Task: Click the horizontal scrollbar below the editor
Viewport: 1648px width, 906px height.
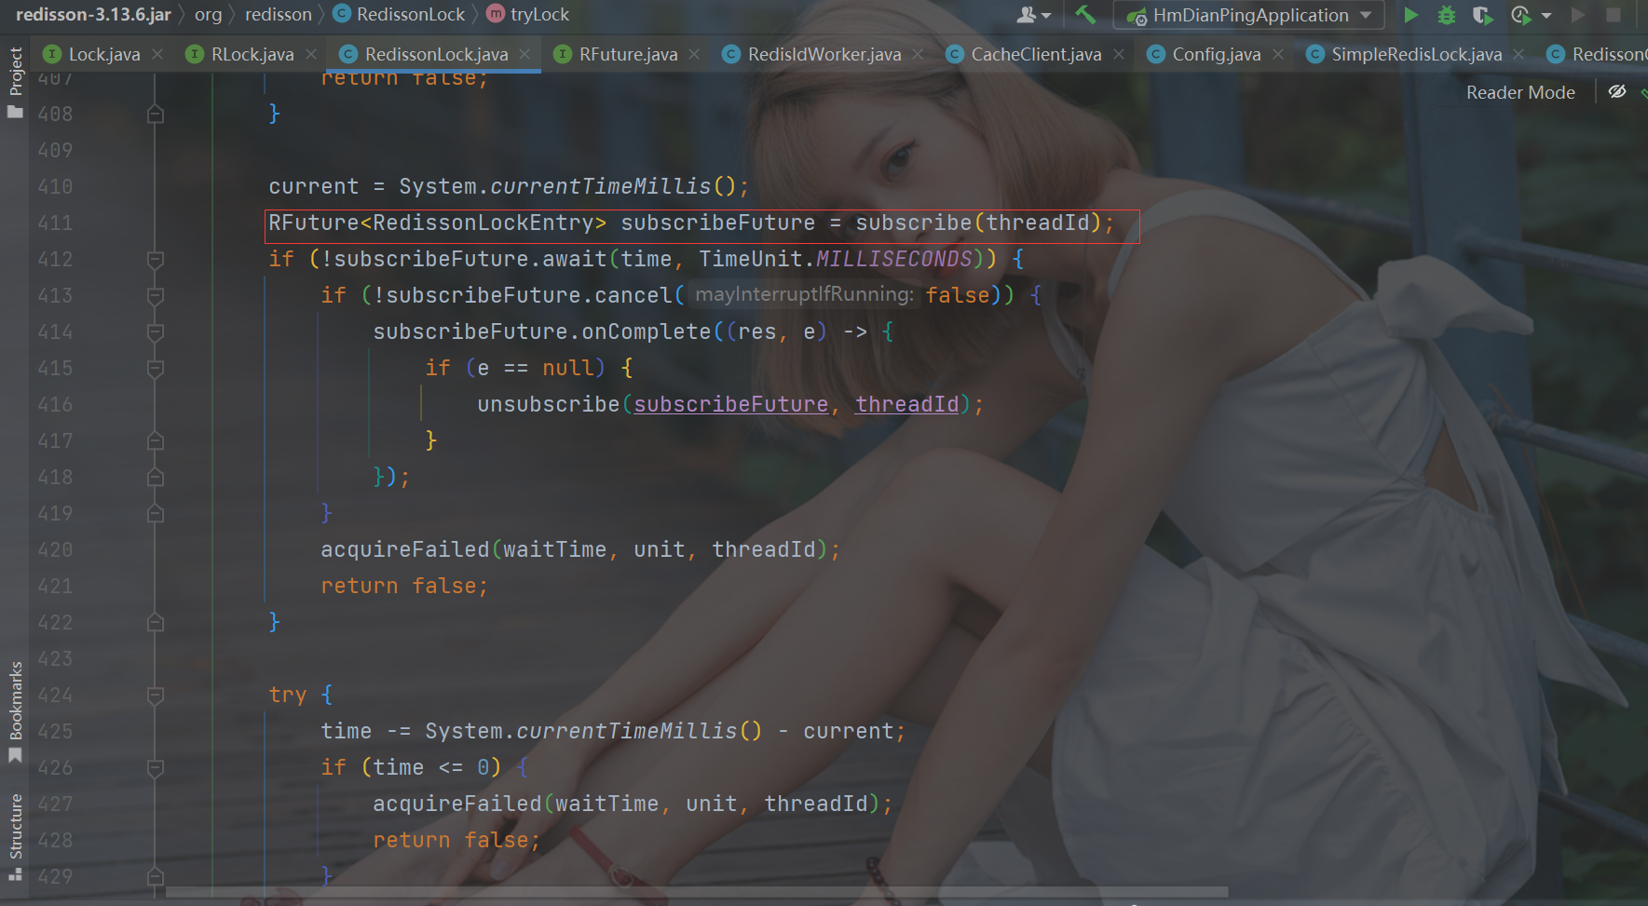Action: (x=697, y=892)
